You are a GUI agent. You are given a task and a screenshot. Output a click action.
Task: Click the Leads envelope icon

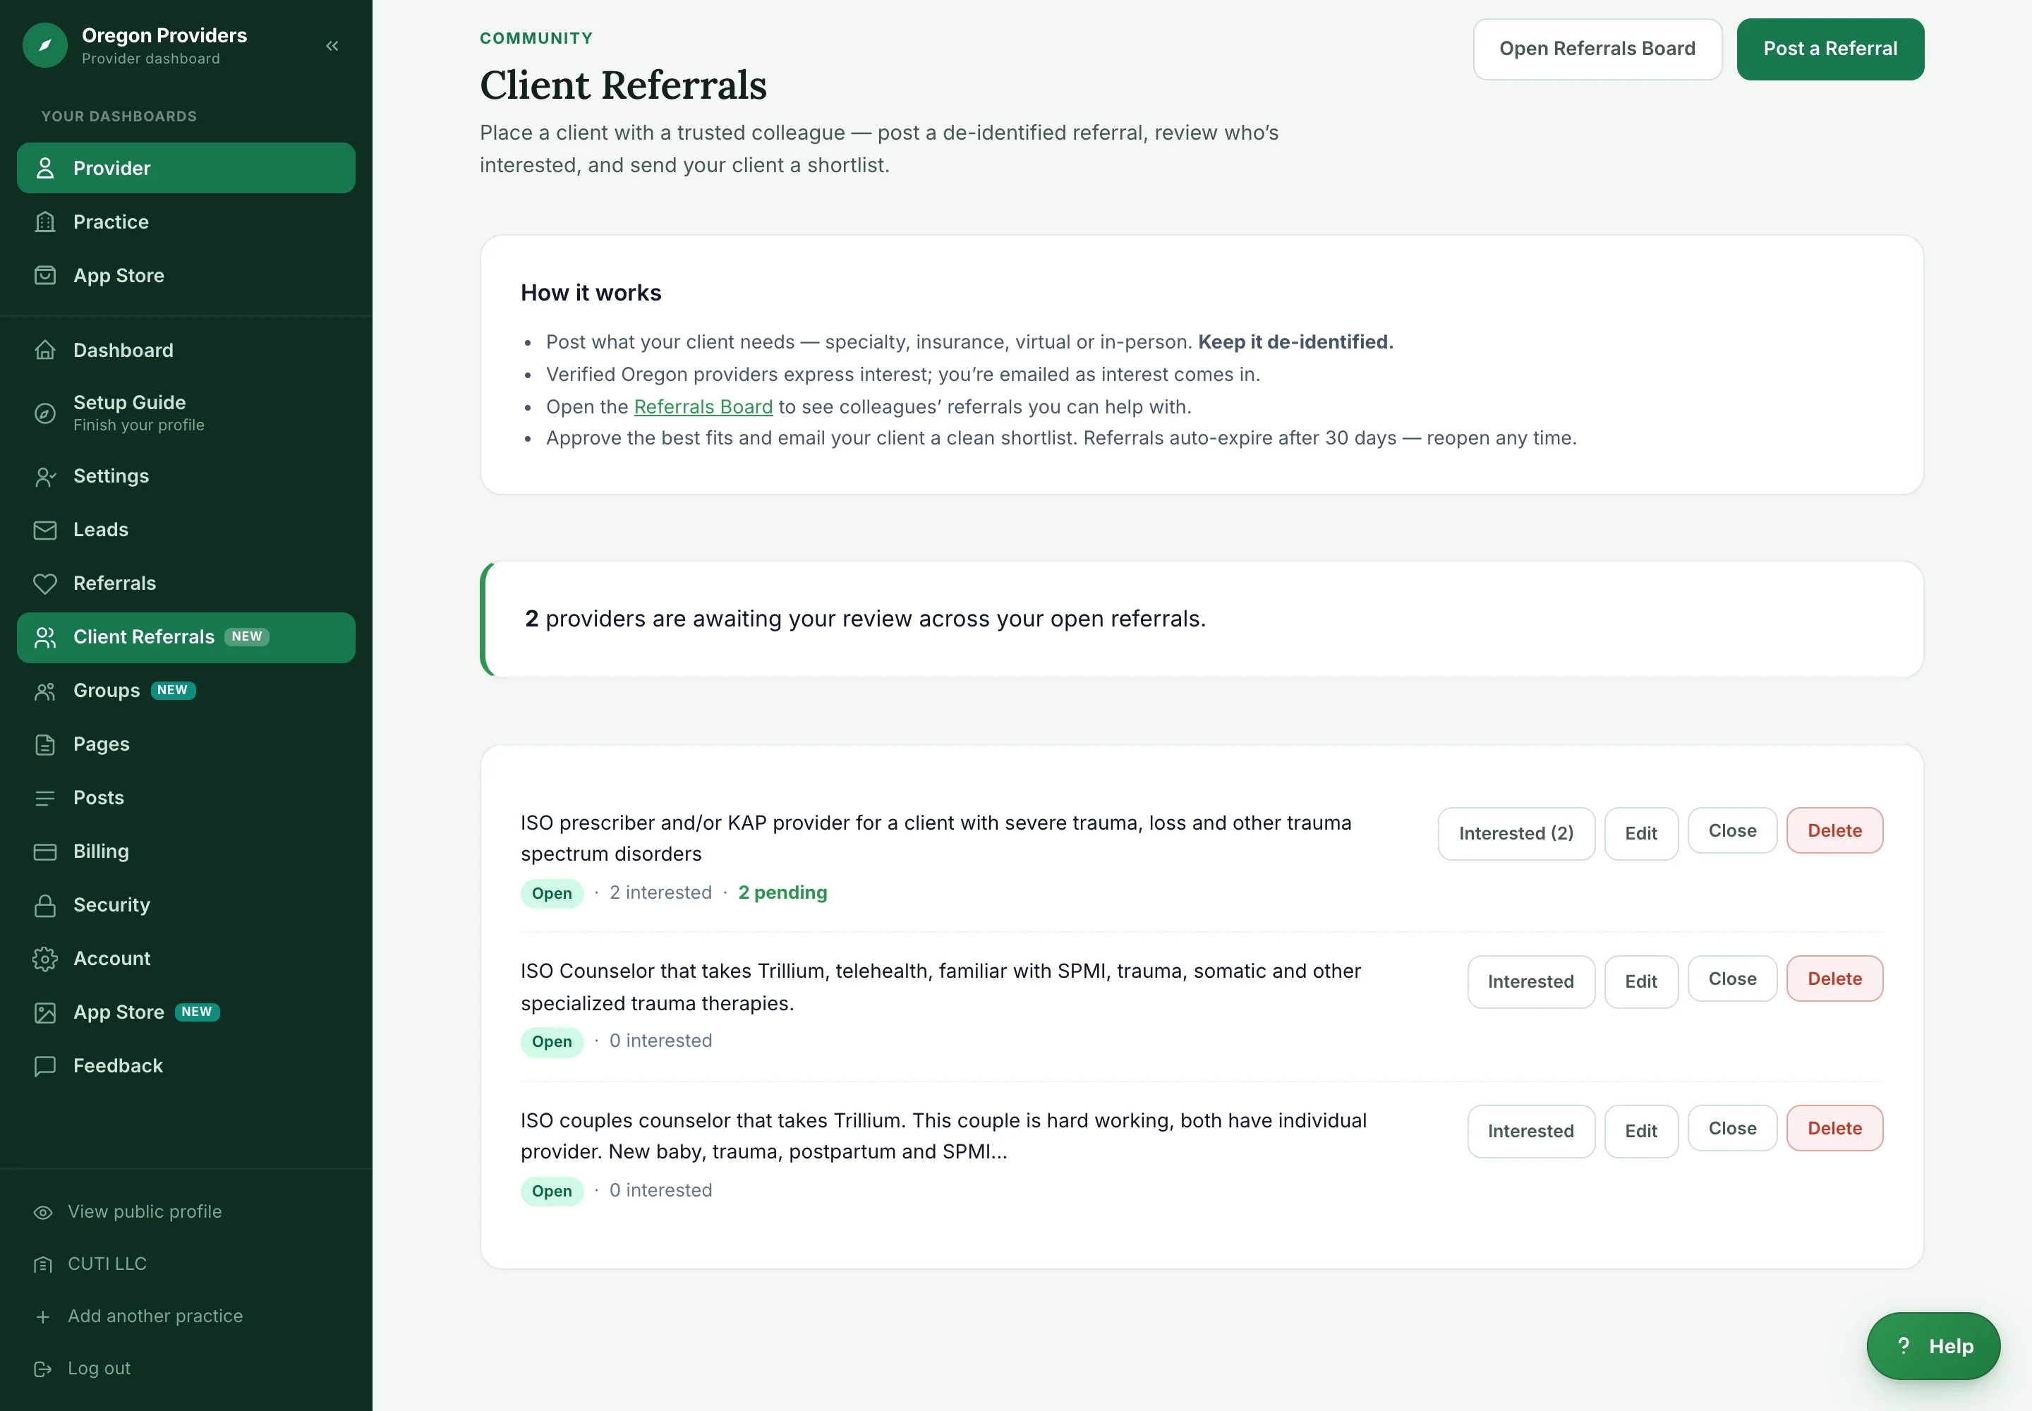pos(45,530)
